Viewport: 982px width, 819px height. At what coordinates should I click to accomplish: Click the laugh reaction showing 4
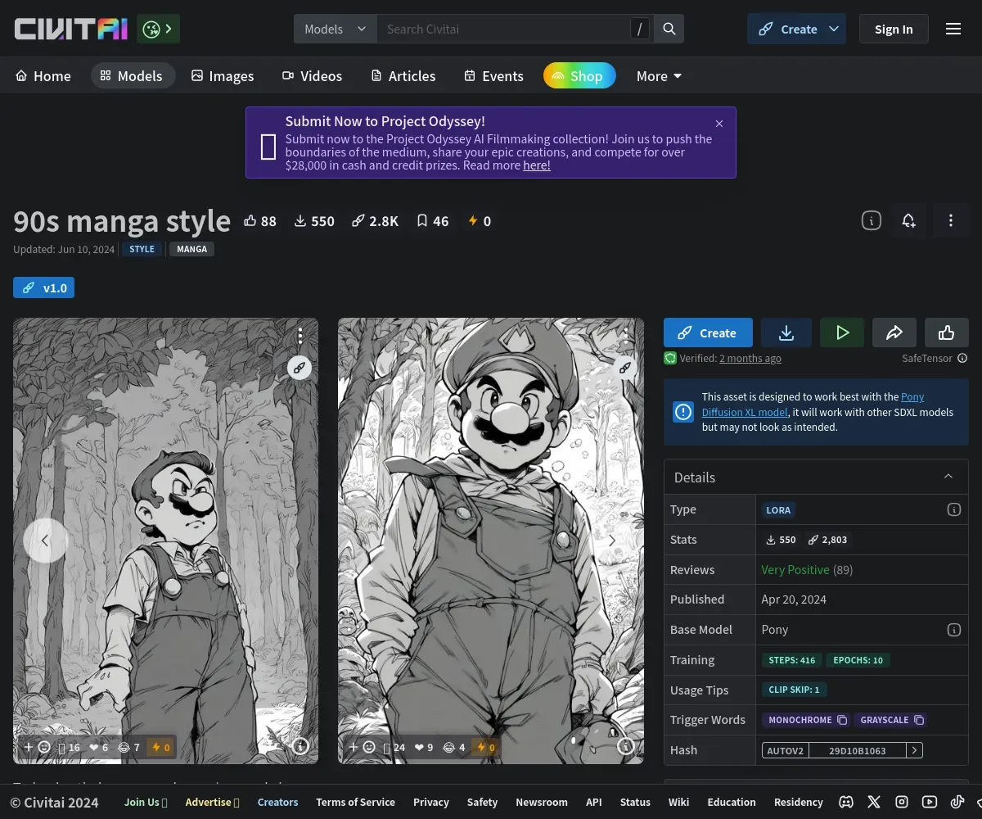point(454,747)
